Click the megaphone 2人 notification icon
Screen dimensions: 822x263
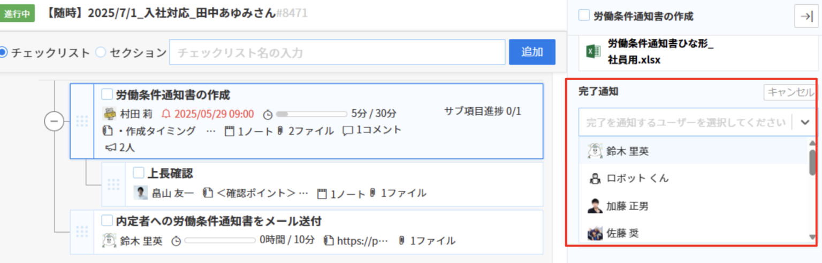pyautogui.click(x=111, y=147)
